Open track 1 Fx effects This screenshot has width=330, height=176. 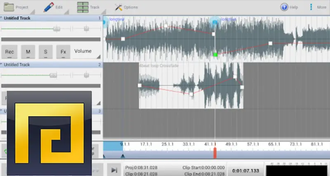coord(63,52)
